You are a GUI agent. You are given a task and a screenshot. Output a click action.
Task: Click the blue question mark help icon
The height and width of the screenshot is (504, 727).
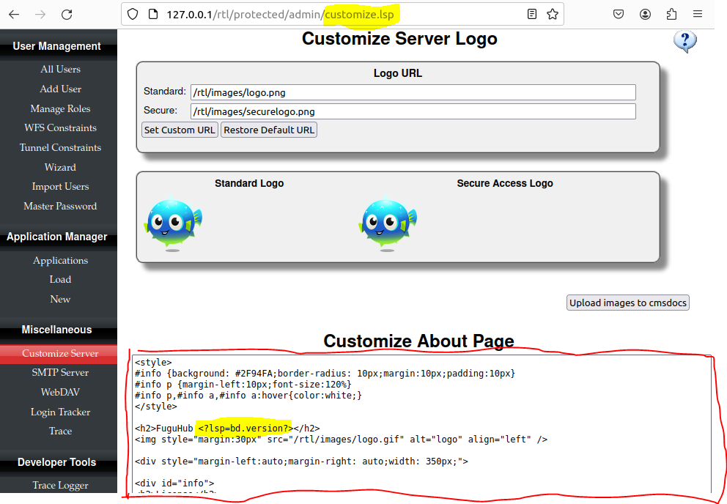[684, 42]
